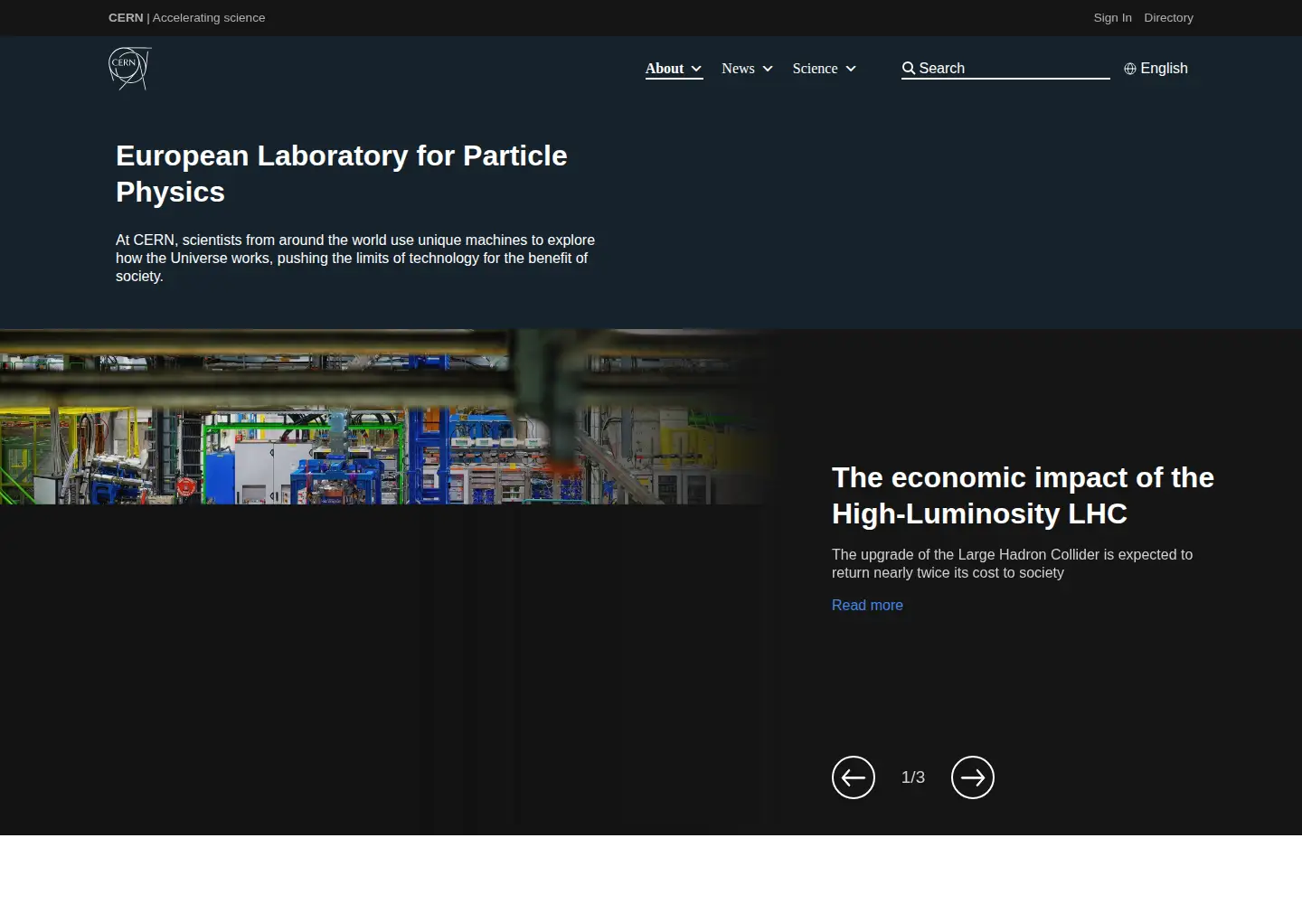Expand the About menu chevron
This screenshot has height=904, width=1302.
tap(696, 69)
